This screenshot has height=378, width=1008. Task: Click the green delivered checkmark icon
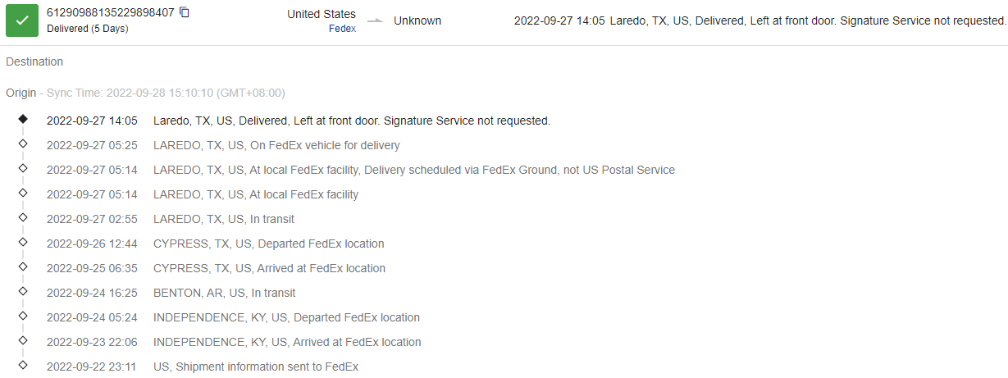tap(22, 20)
